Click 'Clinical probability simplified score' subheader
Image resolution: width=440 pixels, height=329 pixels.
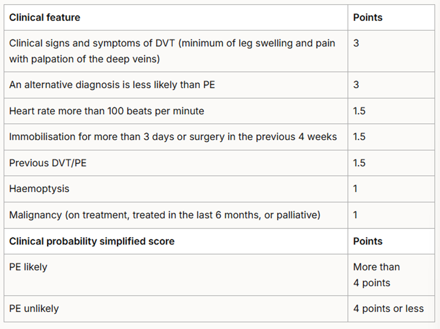pos(92,242)
